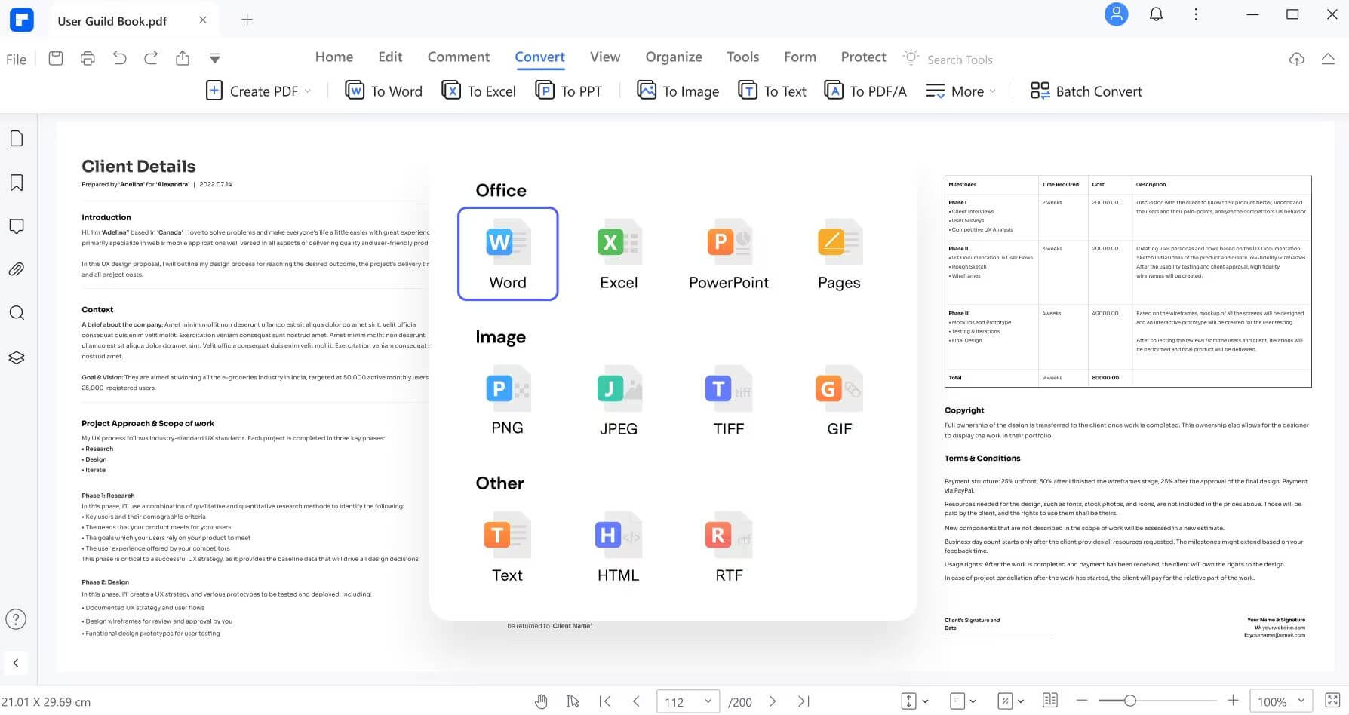Open the page layout dropdown
This screenshot has width=1349, height=715.
963,701
